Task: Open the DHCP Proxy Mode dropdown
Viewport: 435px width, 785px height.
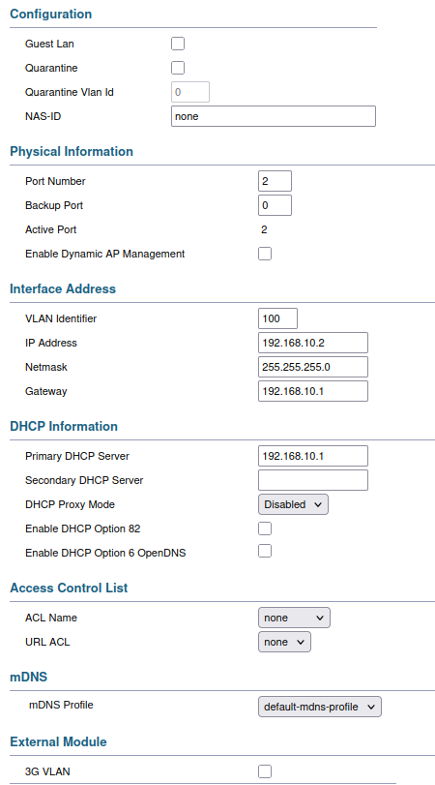Action: [x=293, y=504]
